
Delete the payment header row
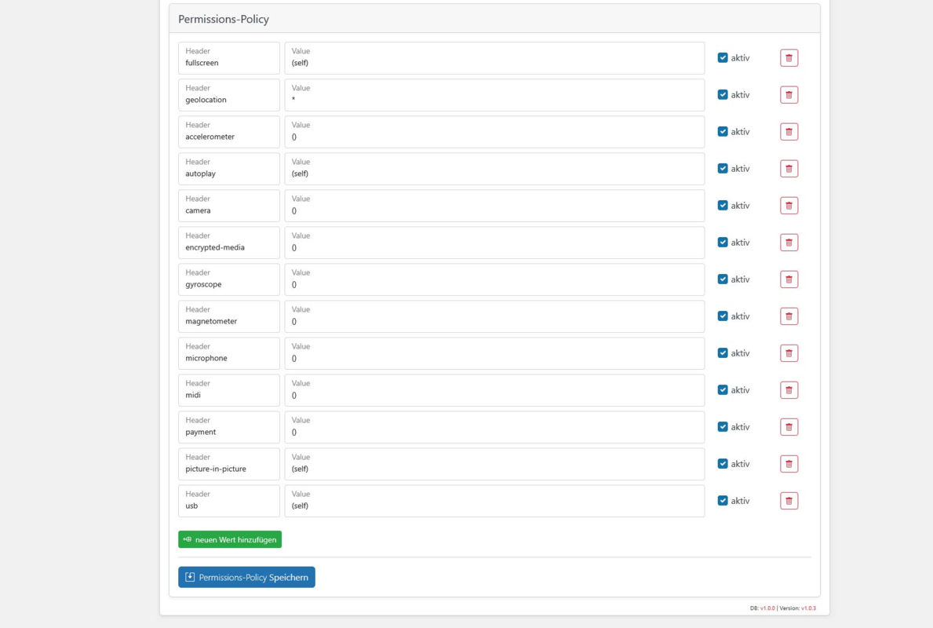[789, 427]
